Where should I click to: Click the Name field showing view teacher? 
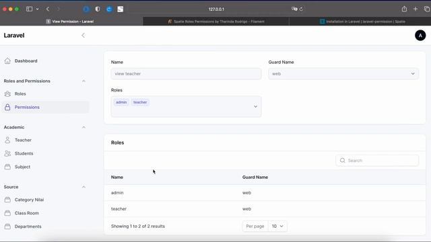[x=186, y=74]
